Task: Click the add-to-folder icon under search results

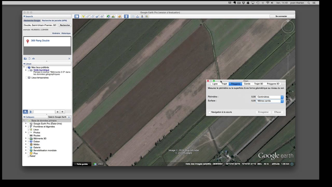Action: pyautogui.click(x=25, y=59)
